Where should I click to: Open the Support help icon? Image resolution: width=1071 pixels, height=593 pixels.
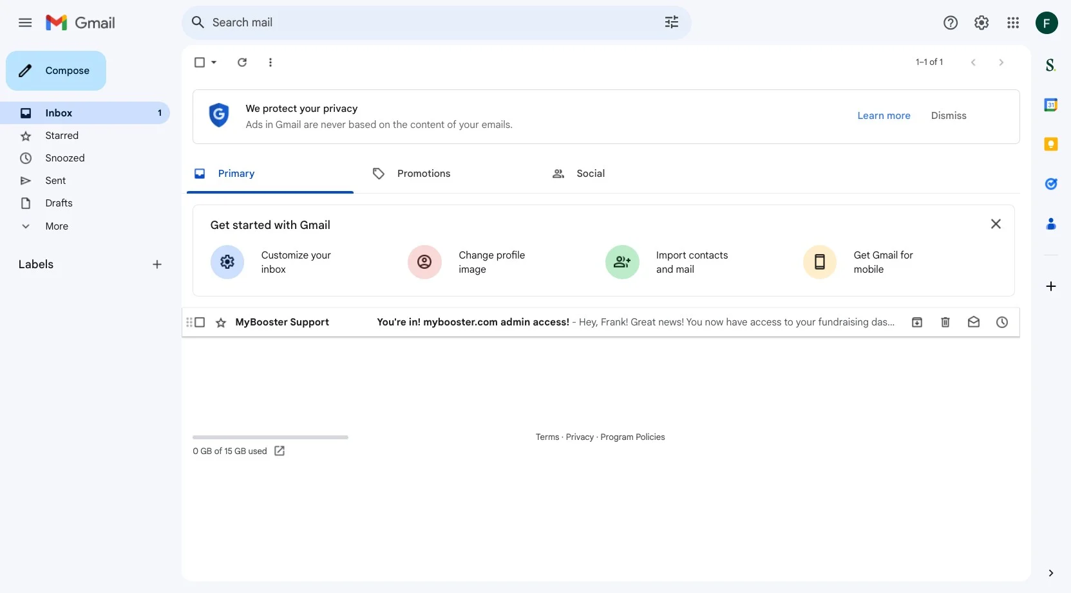[951, 23]
